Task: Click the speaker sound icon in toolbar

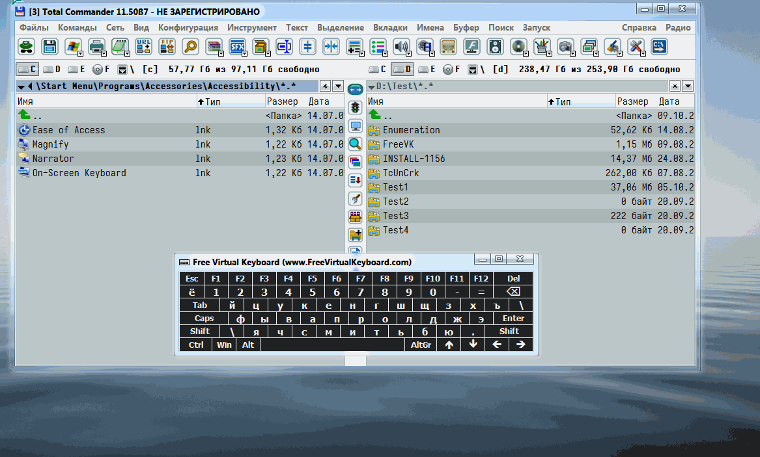Action: pyautogui.click(x=401, y=46)
